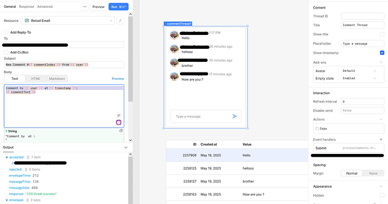Viewport: 388px width, 204px height.
Task: Click the Run button
Action: (118, 7)
